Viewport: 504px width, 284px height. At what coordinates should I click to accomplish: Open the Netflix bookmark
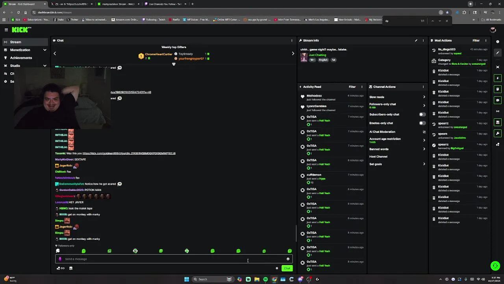coord(174,20)
